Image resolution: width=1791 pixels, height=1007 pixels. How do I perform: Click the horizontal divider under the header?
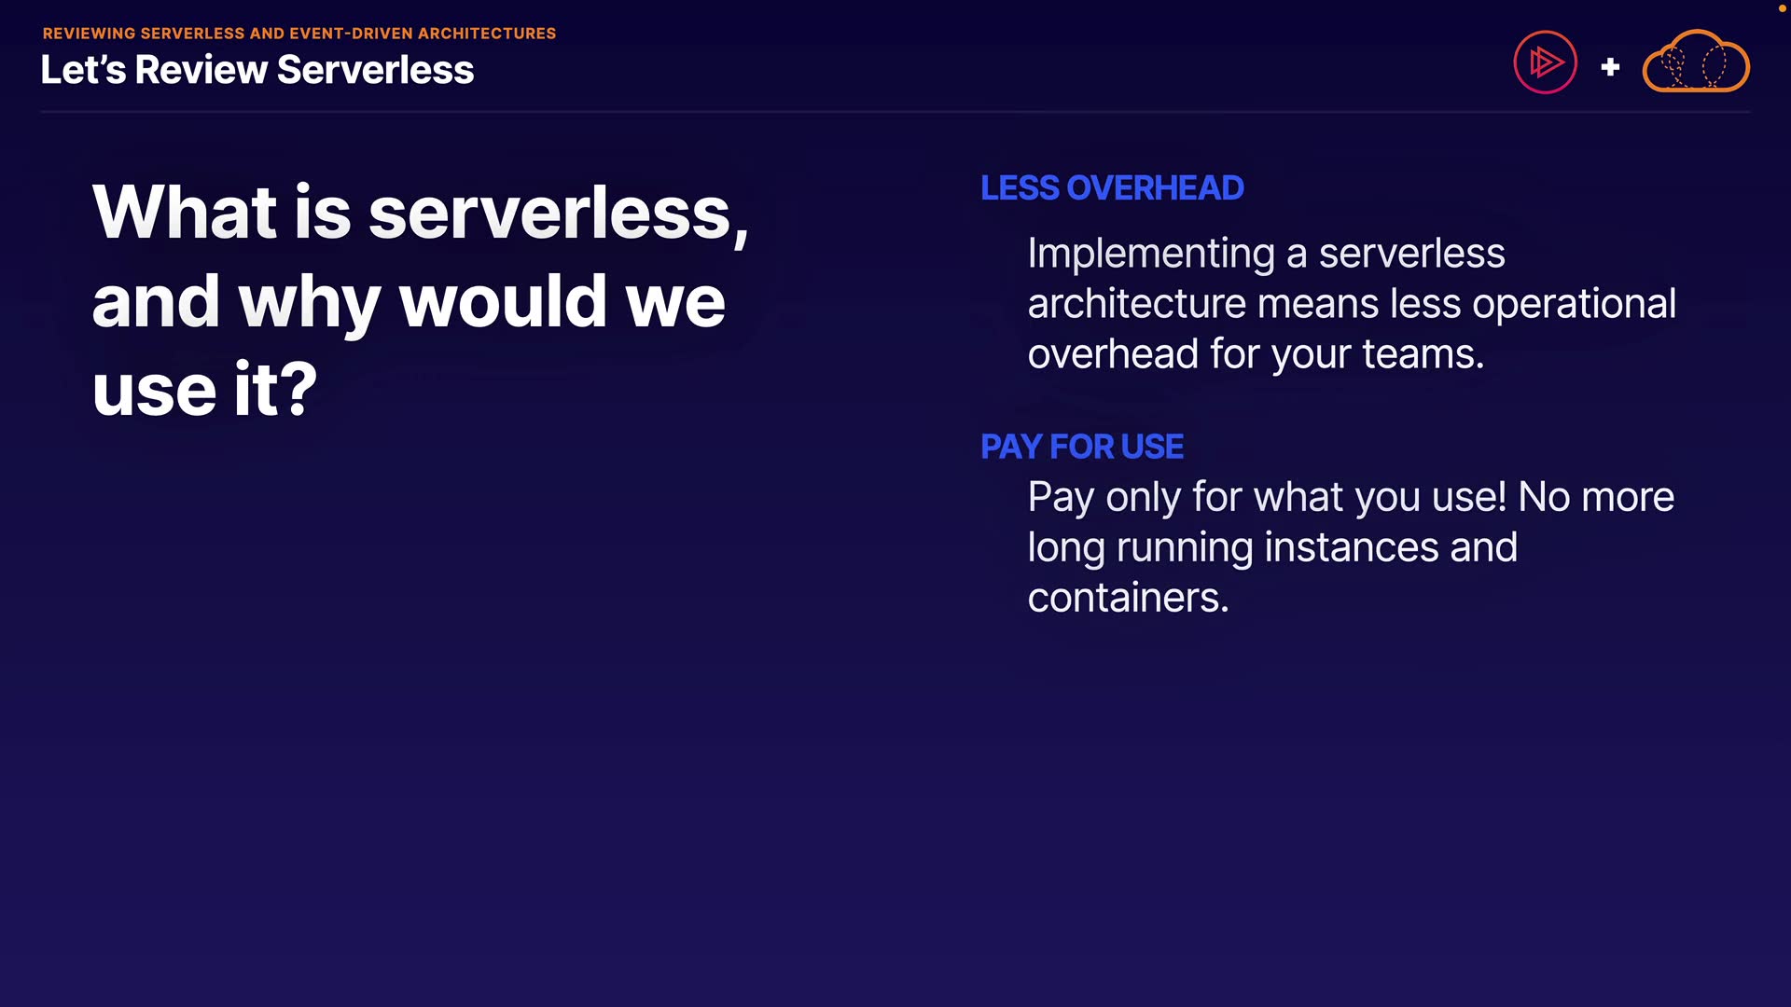click(895, 112)
